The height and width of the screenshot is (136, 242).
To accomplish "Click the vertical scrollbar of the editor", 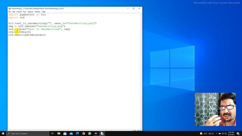I will (141, 71).
